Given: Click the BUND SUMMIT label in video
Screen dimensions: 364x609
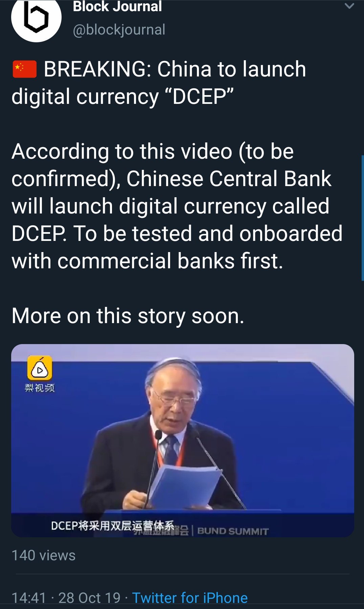Looking at the screenshot, I should (x=233, y=531).
